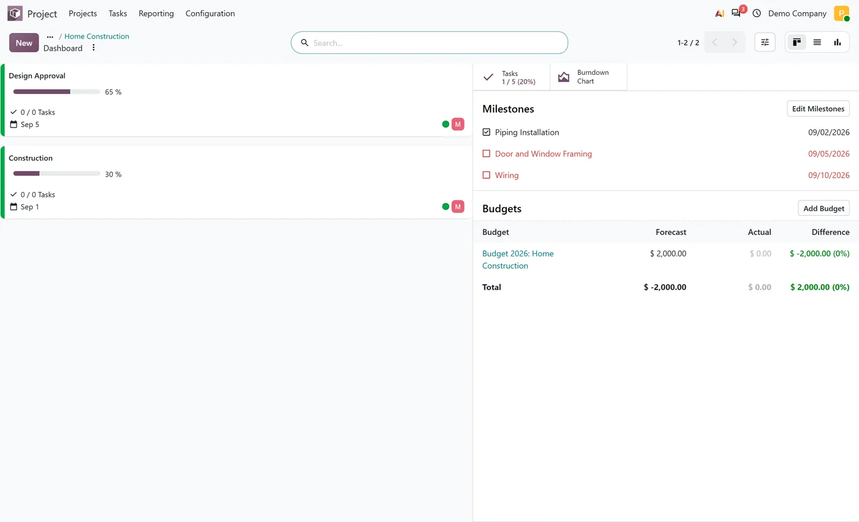Open the user avatar menu
Image resolution: width=859 pixels, height=522 pixels.
pos(841,13)
